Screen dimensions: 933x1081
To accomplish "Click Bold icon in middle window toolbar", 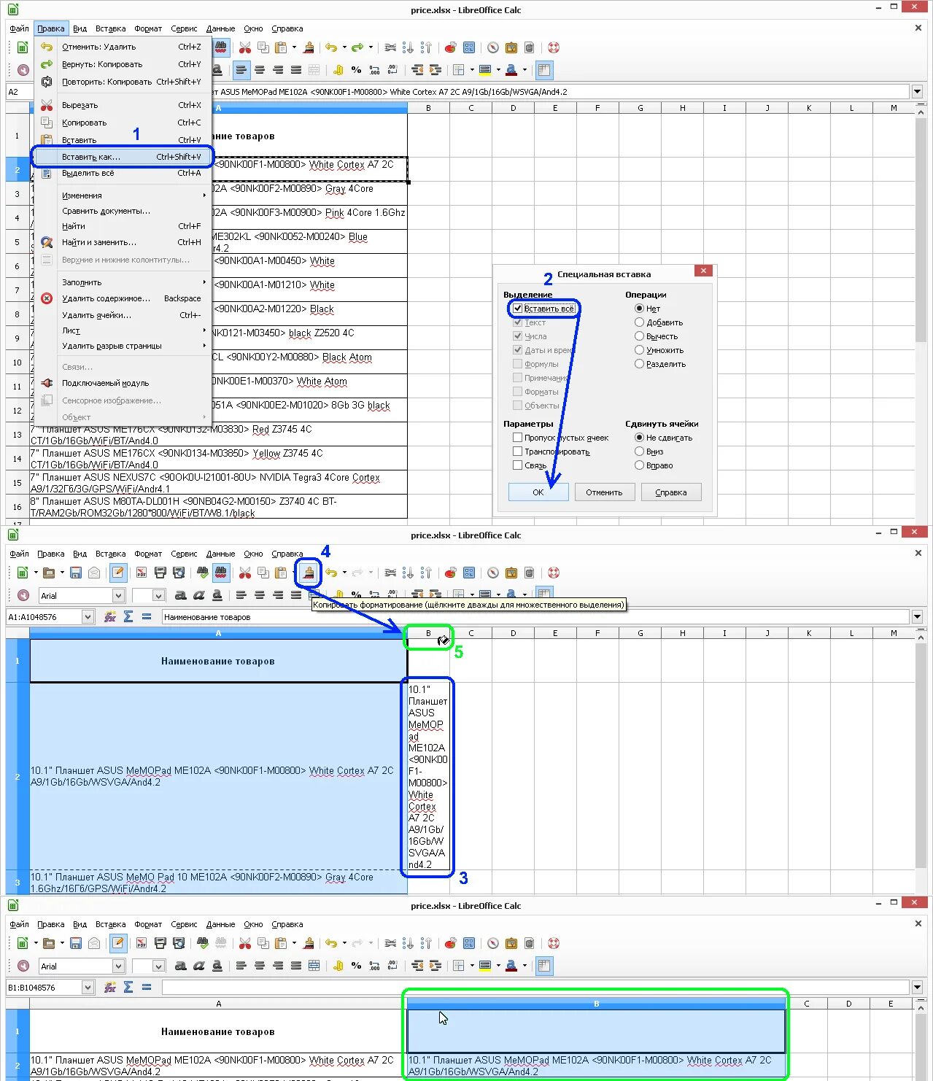I will click(181, 596).
